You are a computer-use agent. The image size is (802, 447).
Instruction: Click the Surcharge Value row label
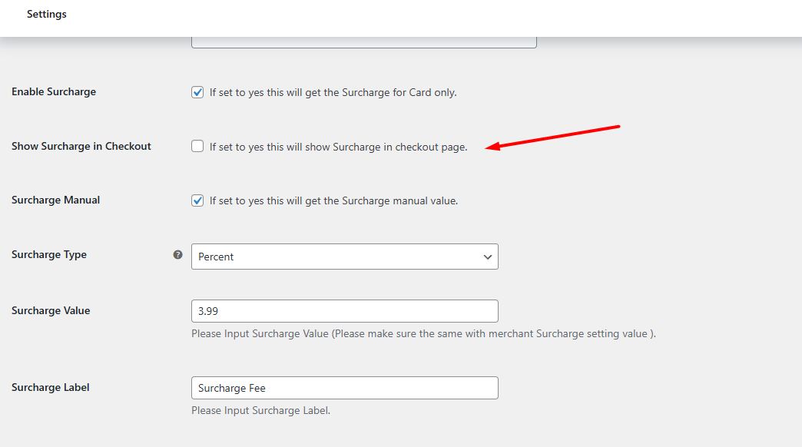(51, 310)
